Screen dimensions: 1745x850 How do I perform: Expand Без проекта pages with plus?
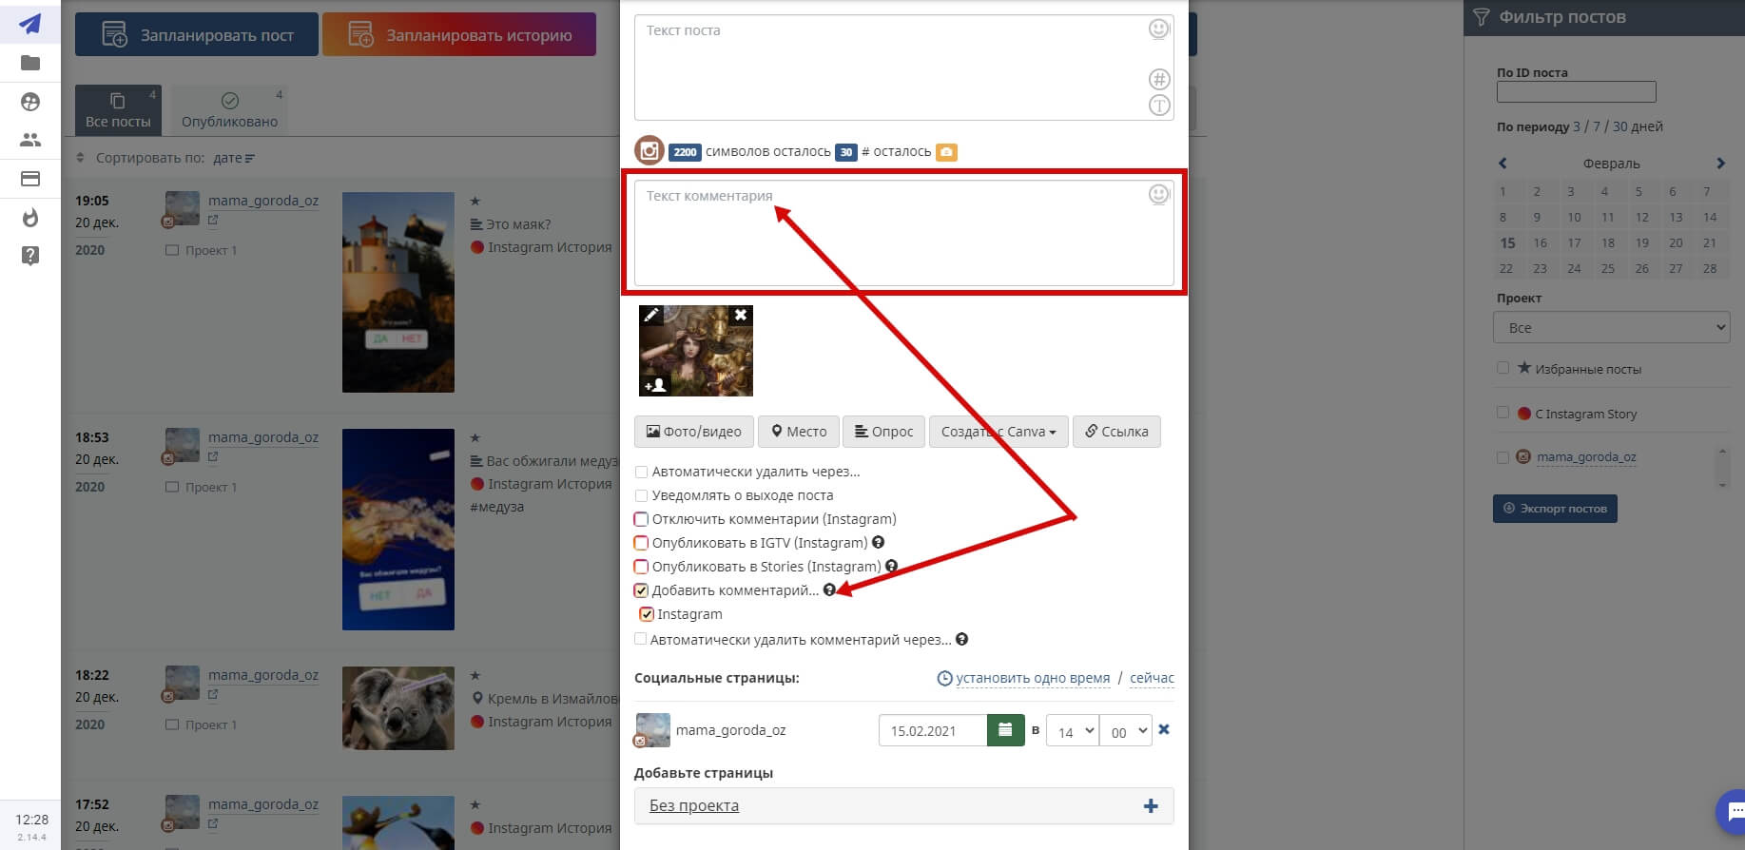point(1151,806)
